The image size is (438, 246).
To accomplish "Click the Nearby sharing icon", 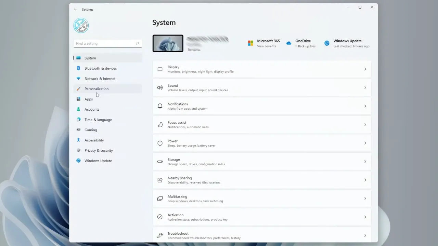I will pos(160,180).
